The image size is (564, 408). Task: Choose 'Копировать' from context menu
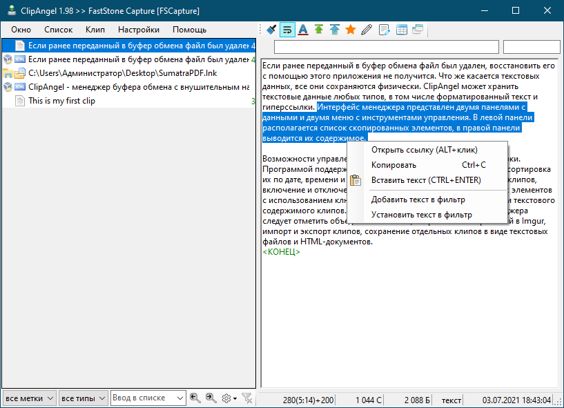pyautogui.click(x=427, y=165)
